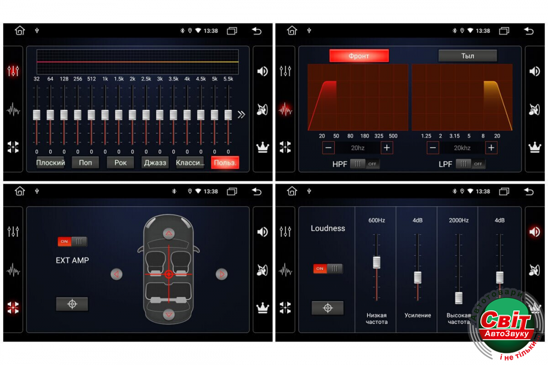
Task: Select the Польз. custom preset
Action: 225,163
